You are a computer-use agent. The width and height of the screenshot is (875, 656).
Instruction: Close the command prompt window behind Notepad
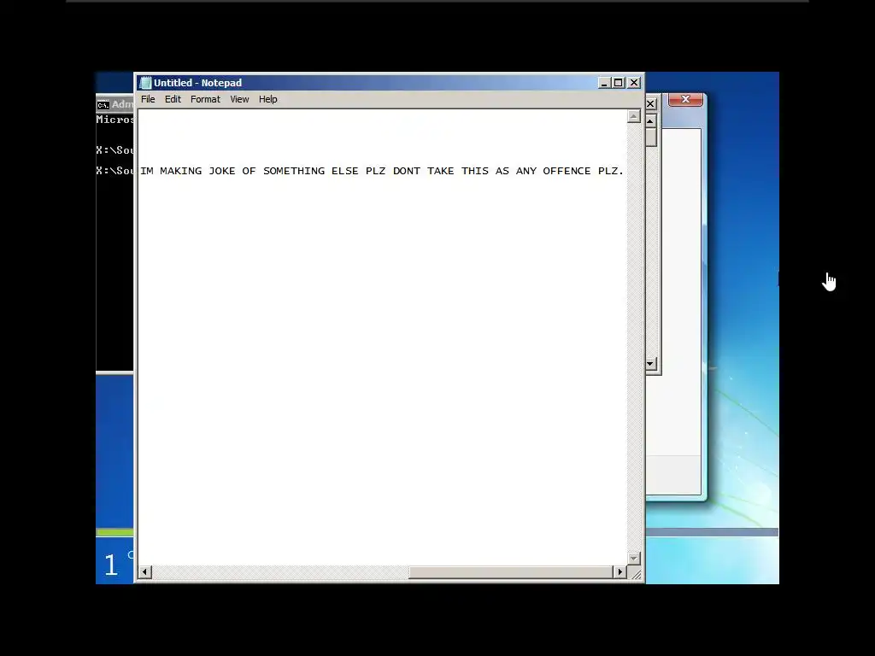click(x=650, y=103)
